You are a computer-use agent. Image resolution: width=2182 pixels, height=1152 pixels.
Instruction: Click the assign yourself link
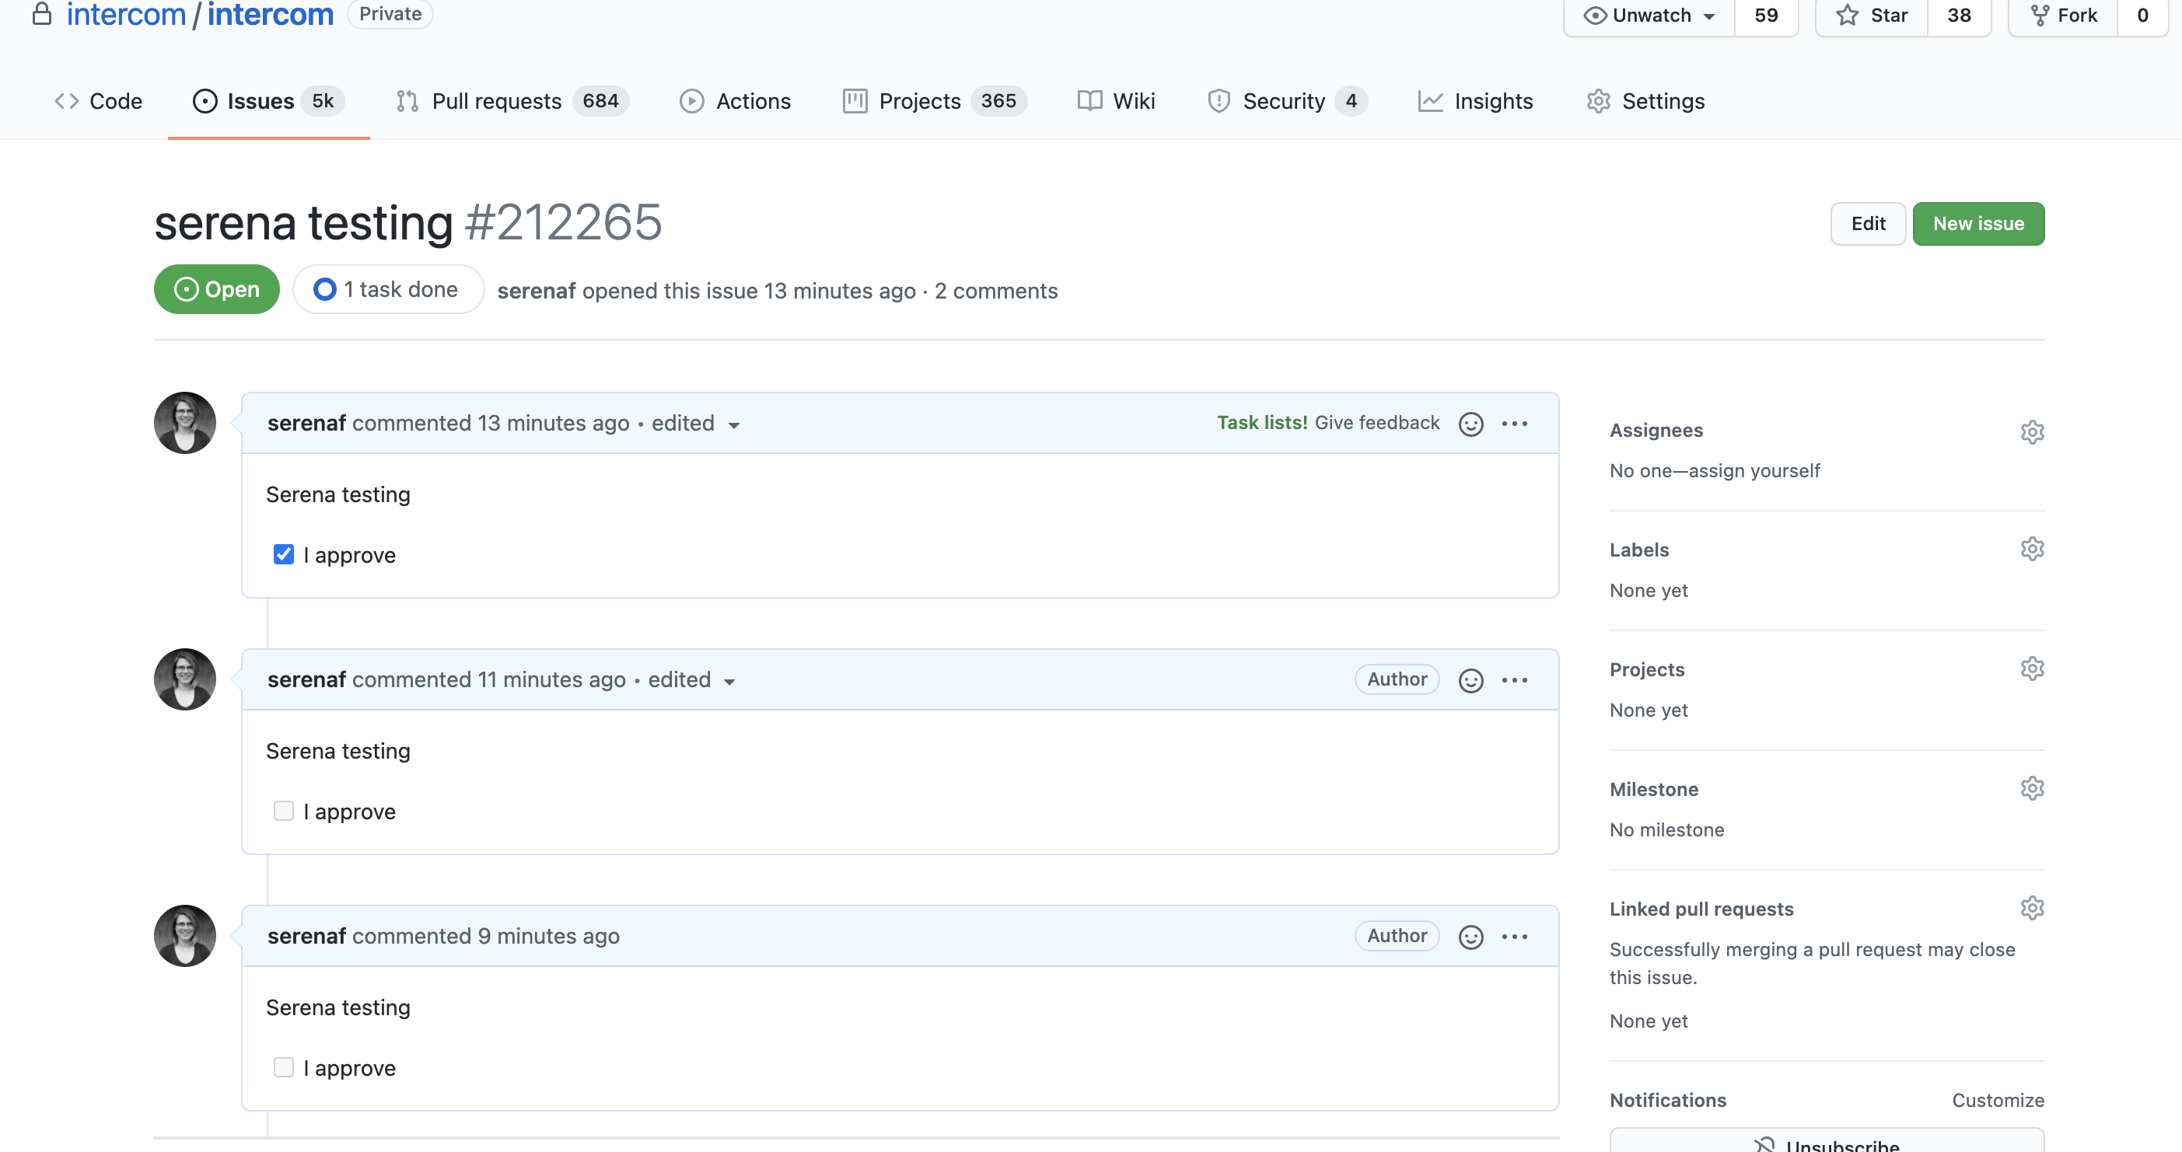click(x=1754, y=470)
